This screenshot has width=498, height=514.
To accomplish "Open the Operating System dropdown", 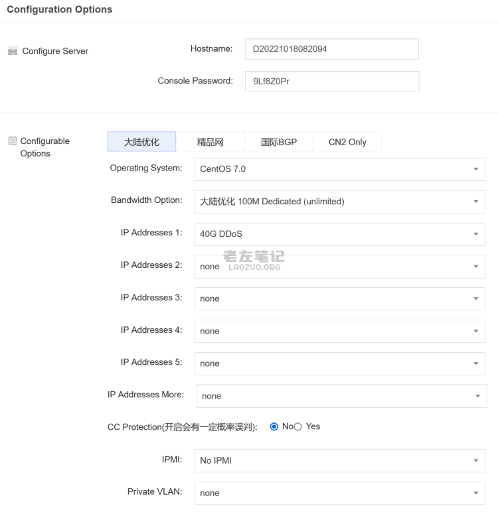I will click(x=339, y=169).
